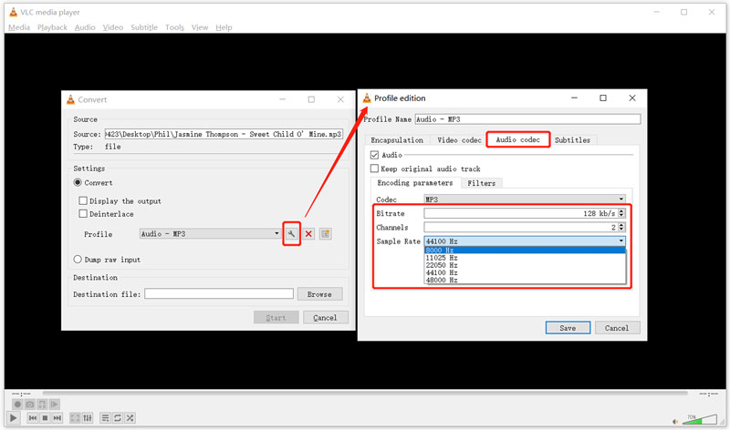Stop playback with the square button
730x430 pixels.
tap(45, 418)
